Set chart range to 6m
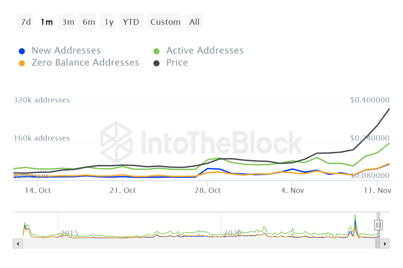Screen dimensions: 403x268 click(89, 22)
